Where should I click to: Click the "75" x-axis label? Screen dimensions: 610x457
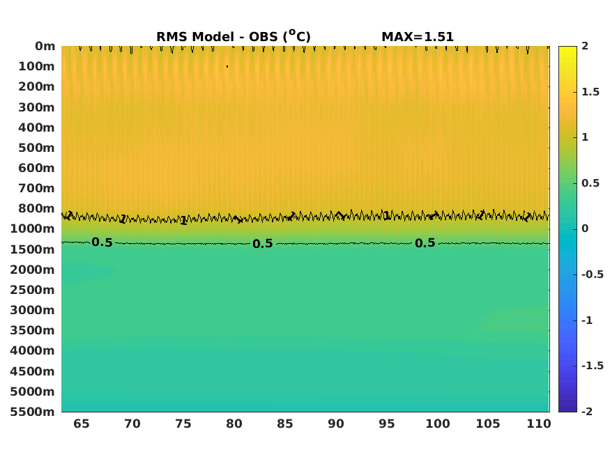coord(183,424)
